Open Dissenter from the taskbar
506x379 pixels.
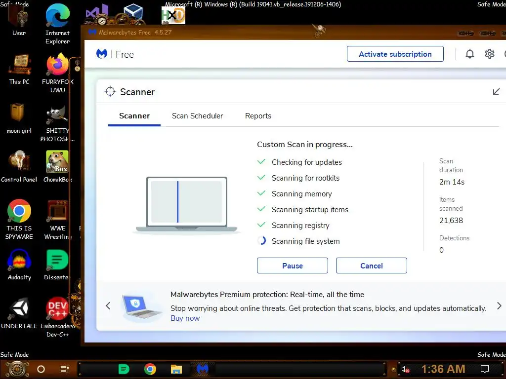(x=124, y=369)
